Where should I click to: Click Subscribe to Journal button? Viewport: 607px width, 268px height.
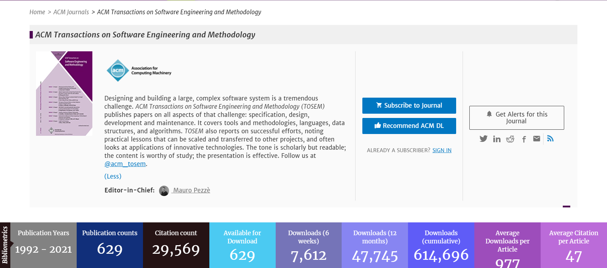[409, 105]
